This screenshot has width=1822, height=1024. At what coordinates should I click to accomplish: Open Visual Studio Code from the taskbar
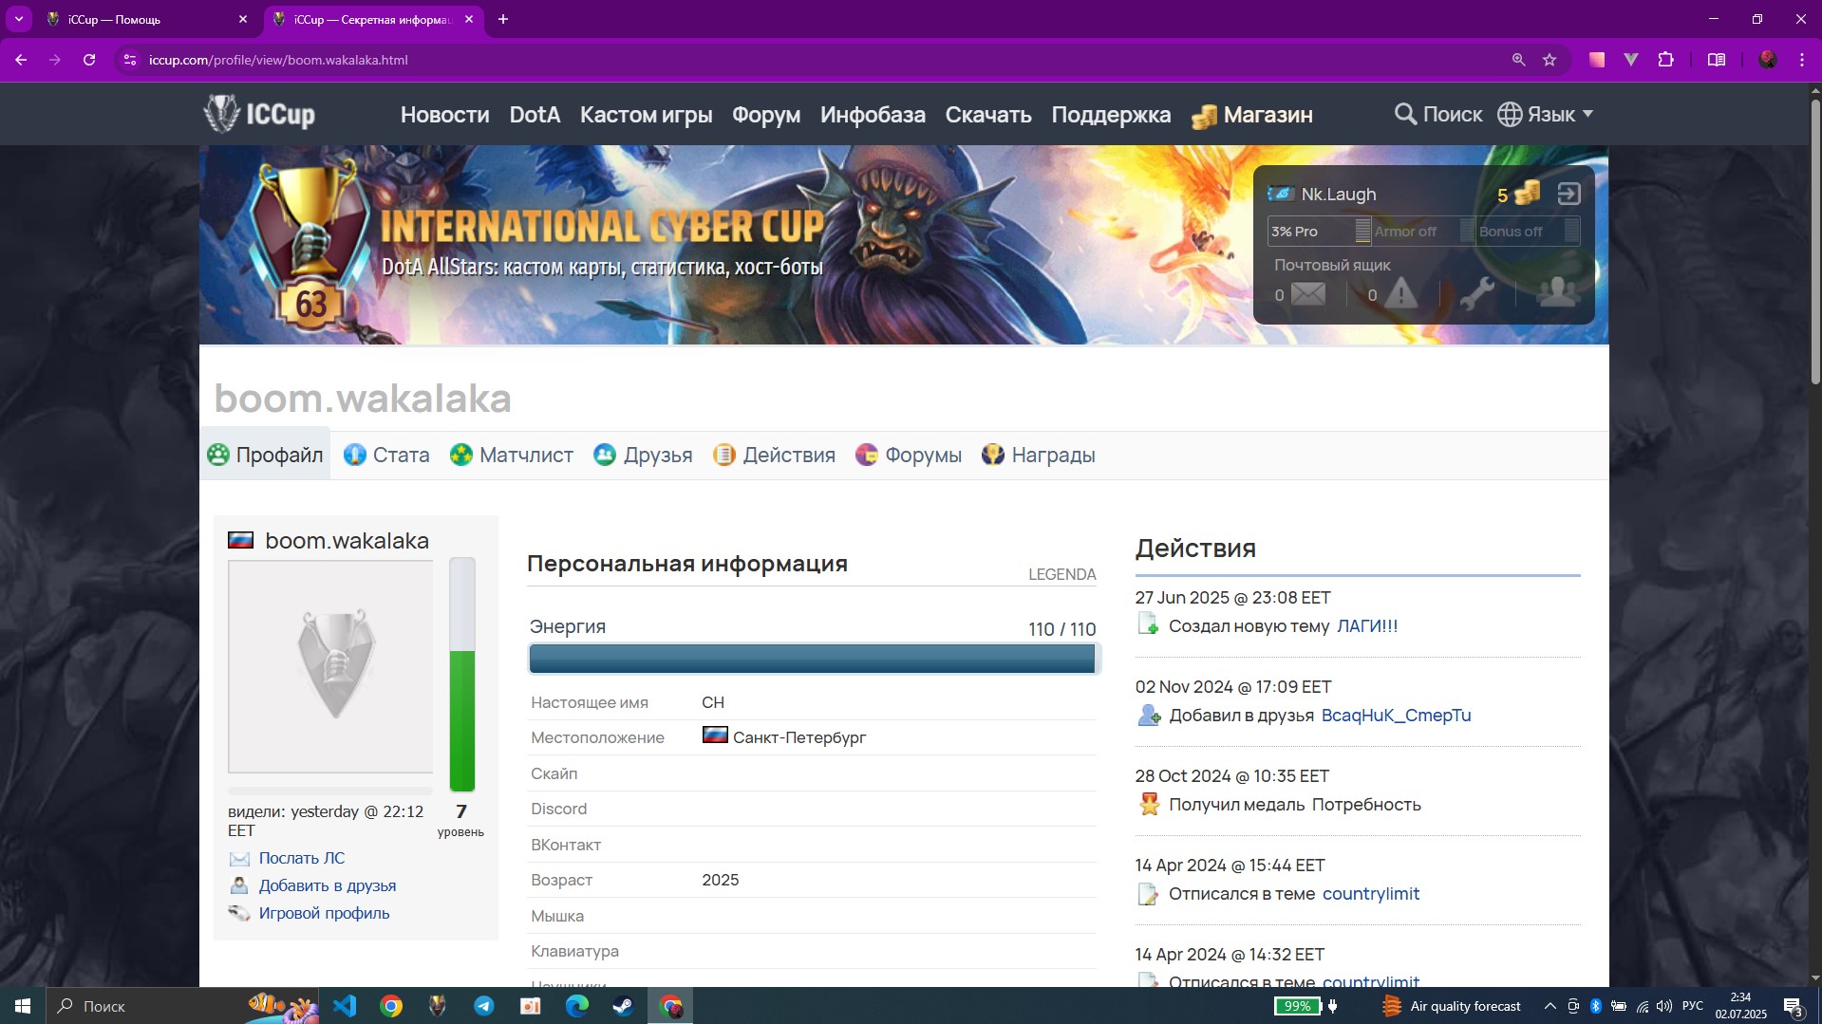(x=345, y=1006)
